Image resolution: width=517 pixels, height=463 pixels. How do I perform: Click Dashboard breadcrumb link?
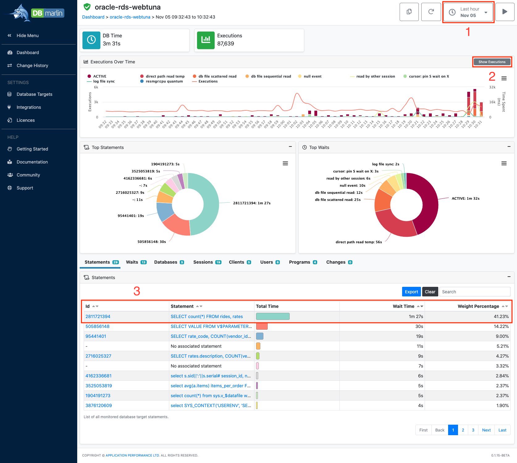tap(93, 17)
